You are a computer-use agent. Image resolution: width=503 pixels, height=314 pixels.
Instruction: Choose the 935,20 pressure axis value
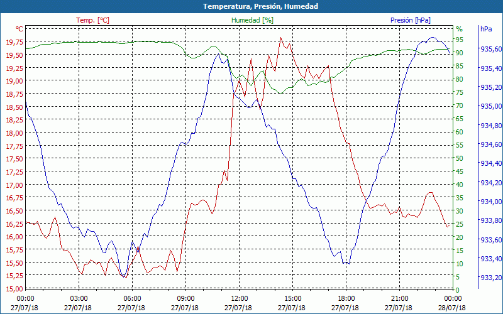pyautogui.click(x=491, y=87)
